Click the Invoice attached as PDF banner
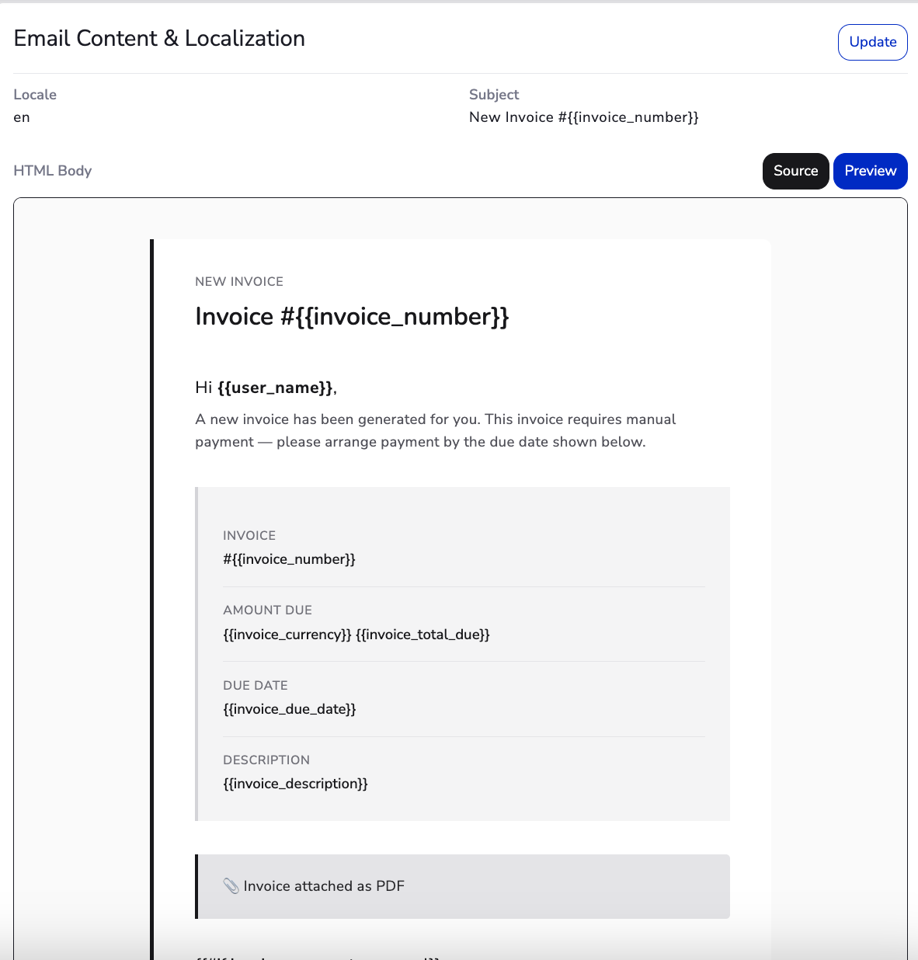 coord(463,886)
